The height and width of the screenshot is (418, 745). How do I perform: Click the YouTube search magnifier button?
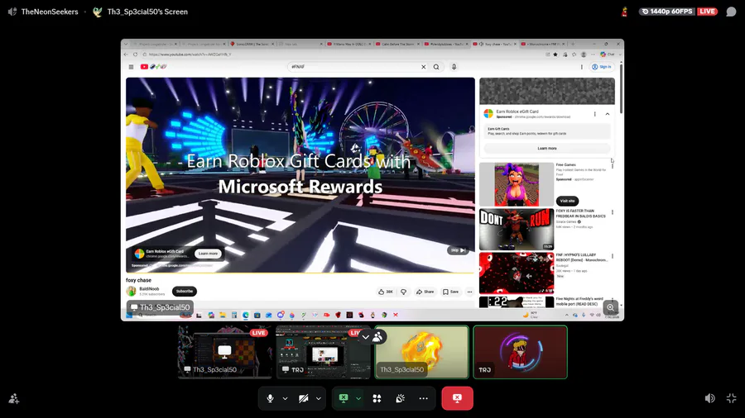436,67
